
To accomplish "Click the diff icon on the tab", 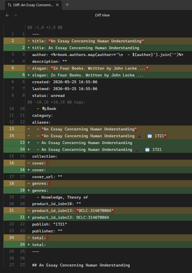I will 10,5.
